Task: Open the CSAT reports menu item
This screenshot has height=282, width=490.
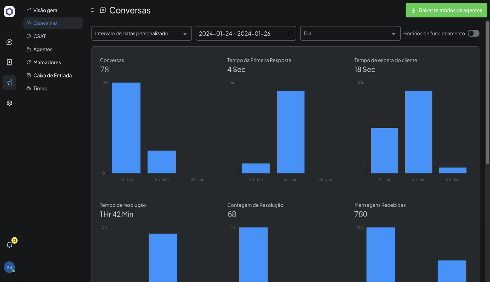Action: click(40, 36)
